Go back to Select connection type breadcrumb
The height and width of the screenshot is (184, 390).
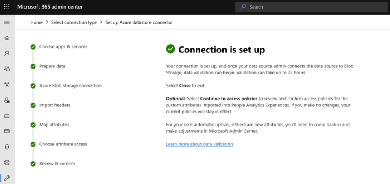(x=74, y=22)
